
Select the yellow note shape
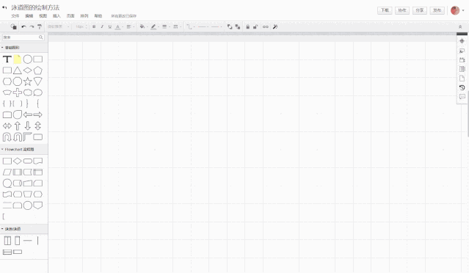click(18, 59)
